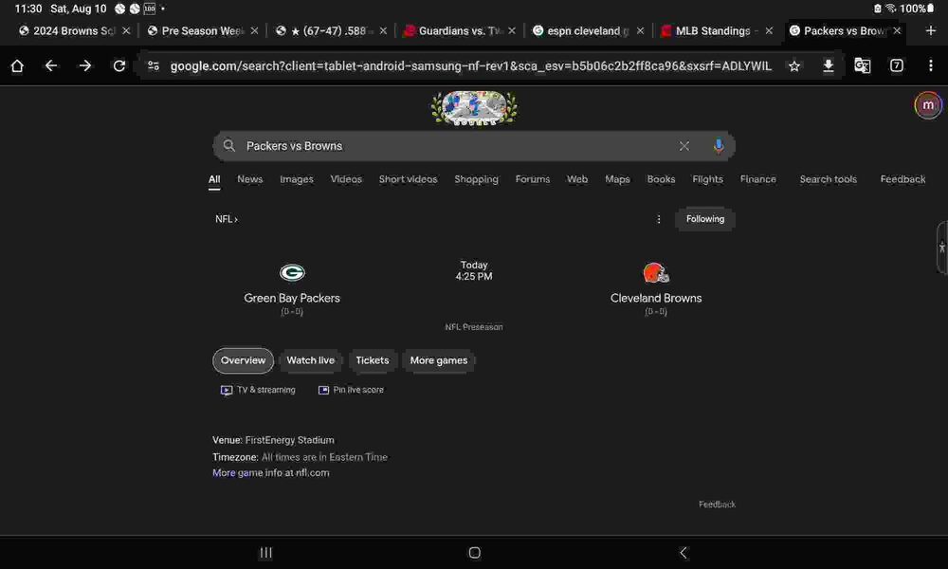Select the Images search filter
Image resolution: width=948 pixels, height=569 pixels.
[x=296, y=179]
